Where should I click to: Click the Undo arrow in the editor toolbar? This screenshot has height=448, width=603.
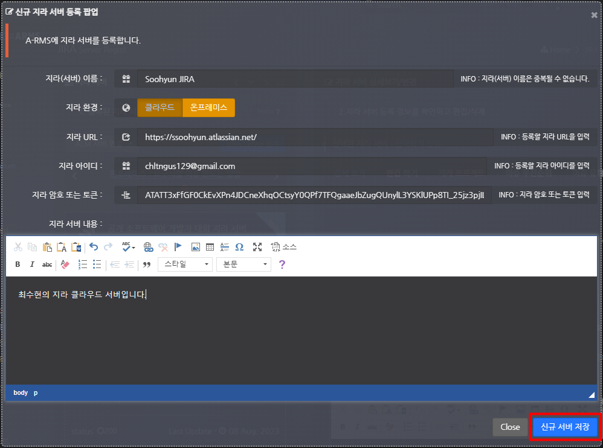pos(94,246)
